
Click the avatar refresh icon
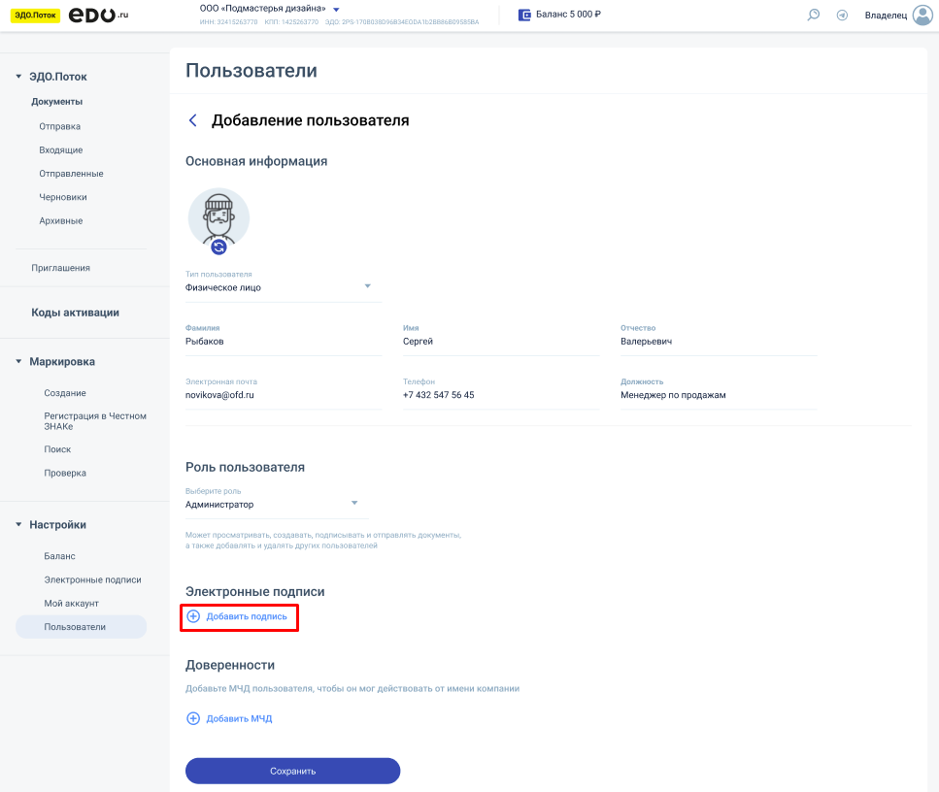[218, 247]
